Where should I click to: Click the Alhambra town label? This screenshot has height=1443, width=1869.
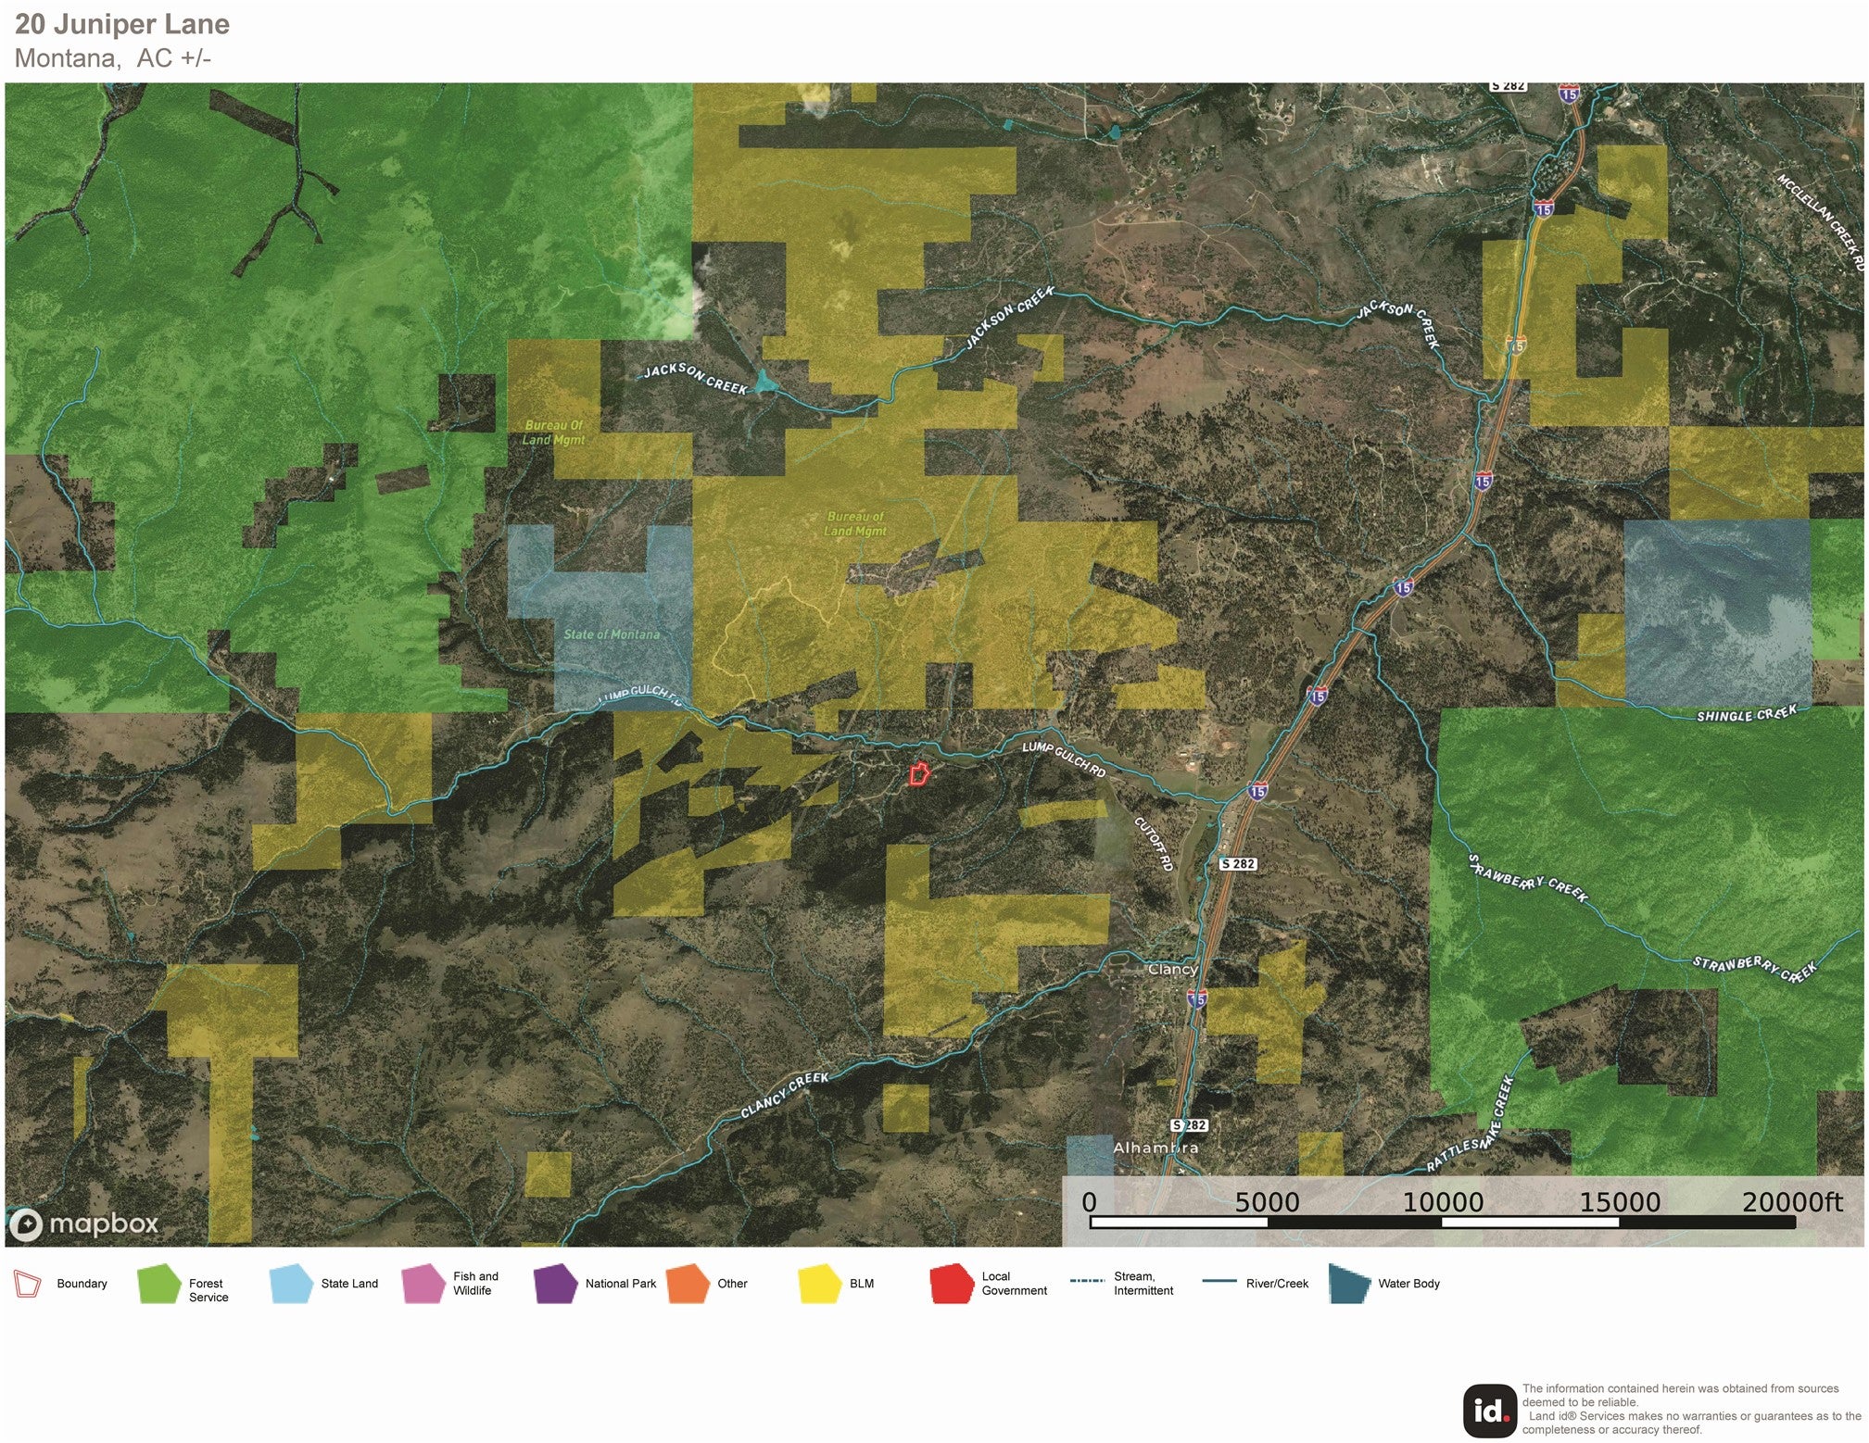1155,1148
